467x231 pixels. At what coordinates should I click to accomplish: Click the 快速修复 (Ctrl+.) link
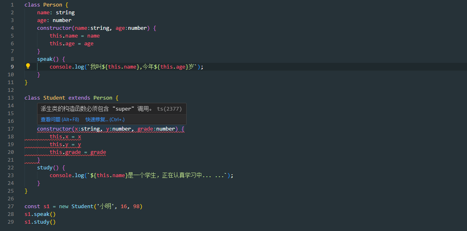105,120
